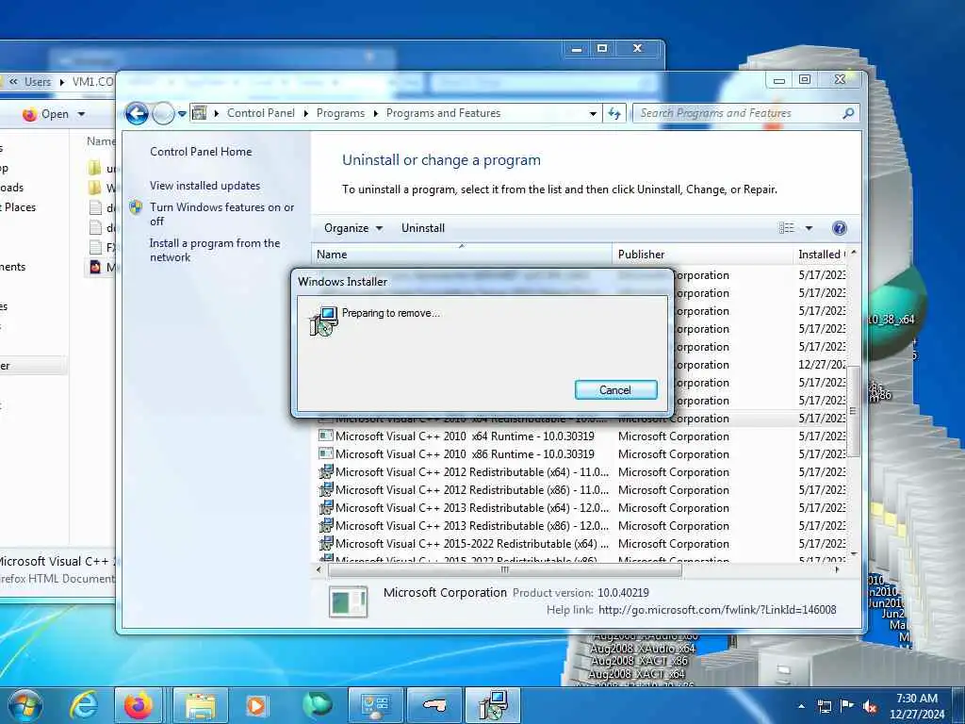Click icon of Visual C++ 2013 Redistributable (x86)
This screenshot has height=724, width=965.
325,526
